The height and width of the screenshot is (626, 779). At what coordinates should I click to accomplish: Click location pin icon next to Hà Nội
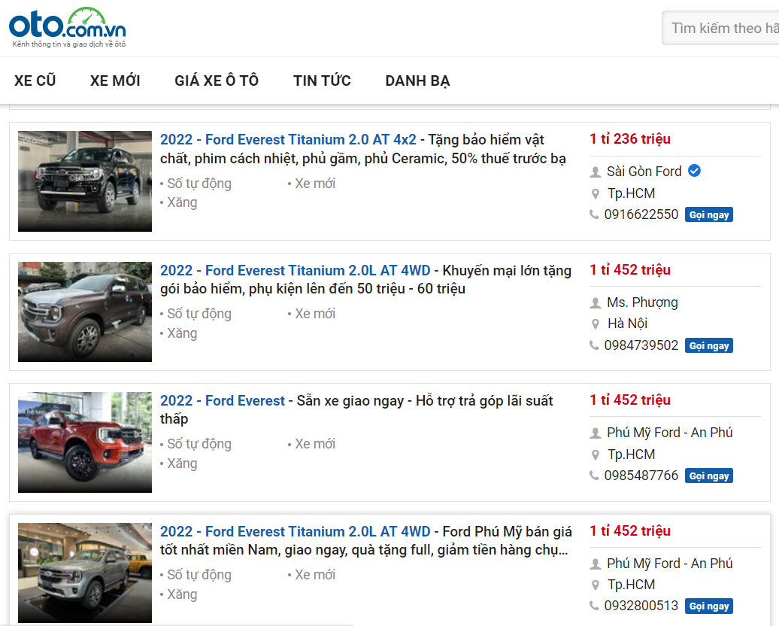pos(596,324)
